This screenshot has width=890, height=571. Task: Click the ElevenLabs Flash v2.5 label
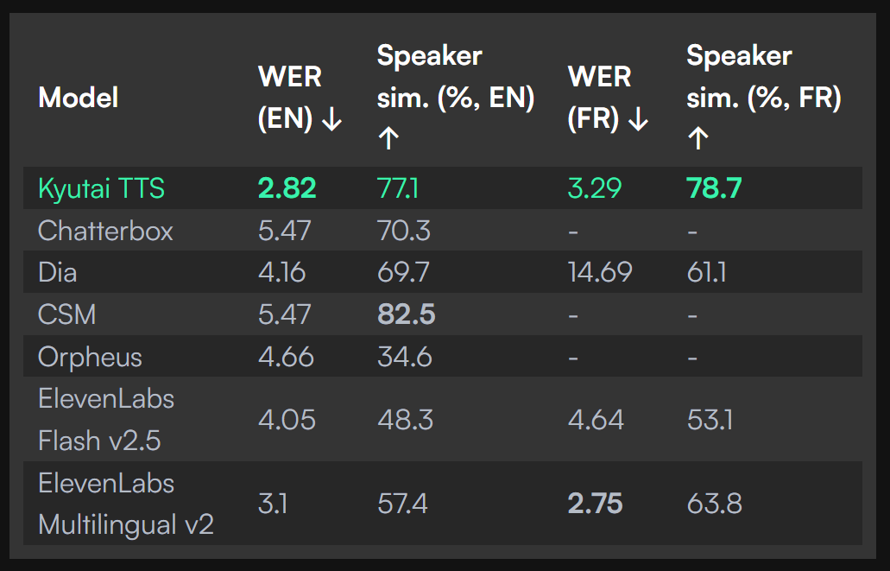pyautogui.click(x=106, y=420)
